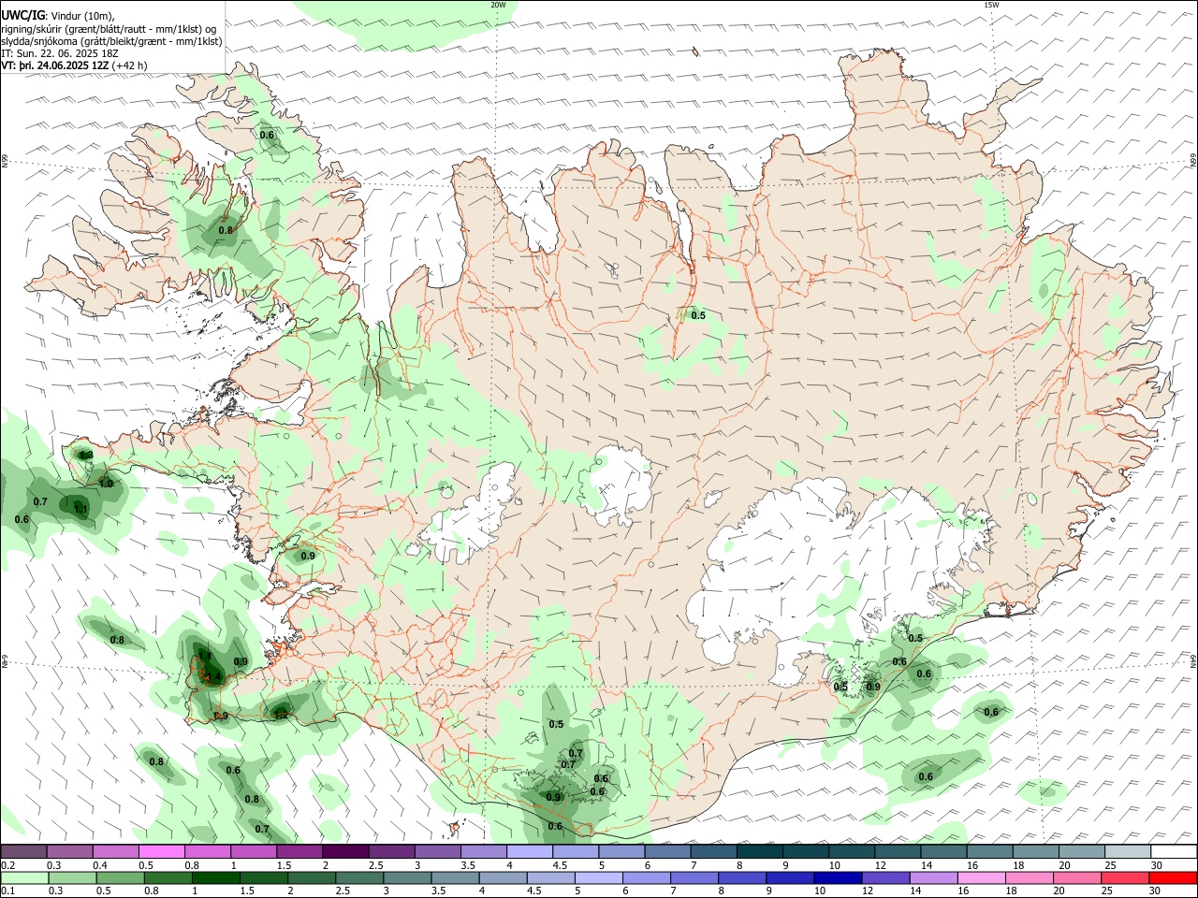1198x898 pixels.
Task: Pick the bright pink top swatch between 0.5 and 0.8
Action: [161, 851]
